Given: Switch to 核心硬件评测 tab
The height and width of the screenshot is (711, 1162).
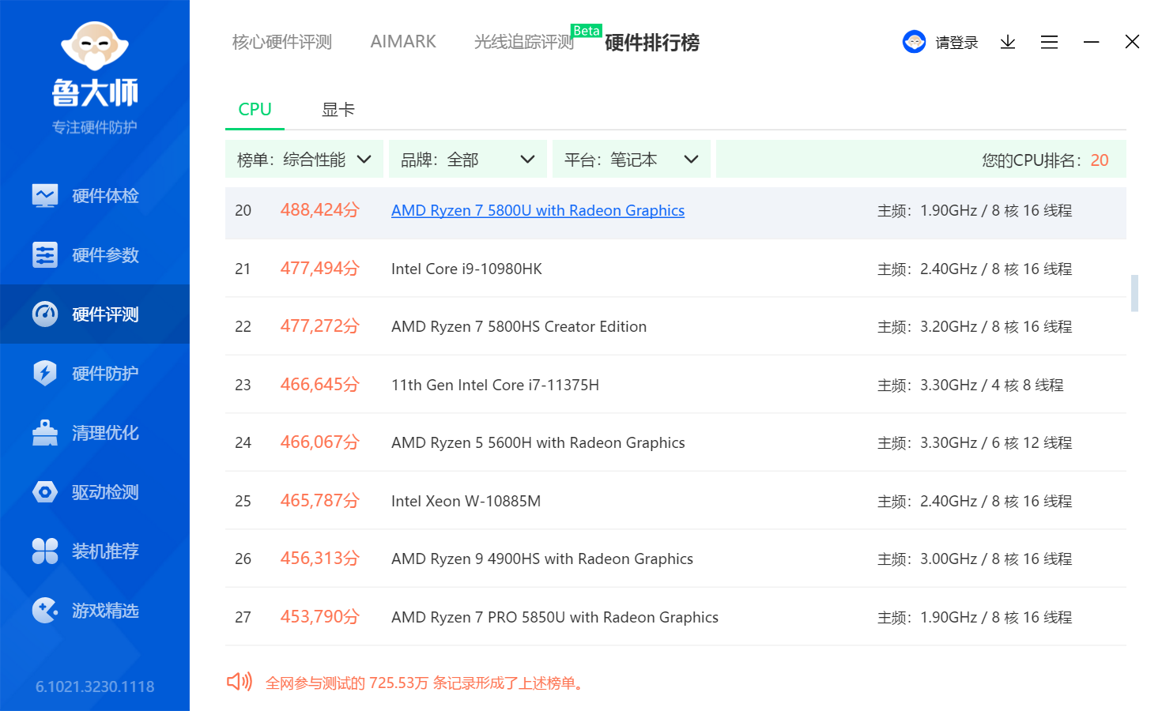Looking at the screenshot, I should (281, 42).
